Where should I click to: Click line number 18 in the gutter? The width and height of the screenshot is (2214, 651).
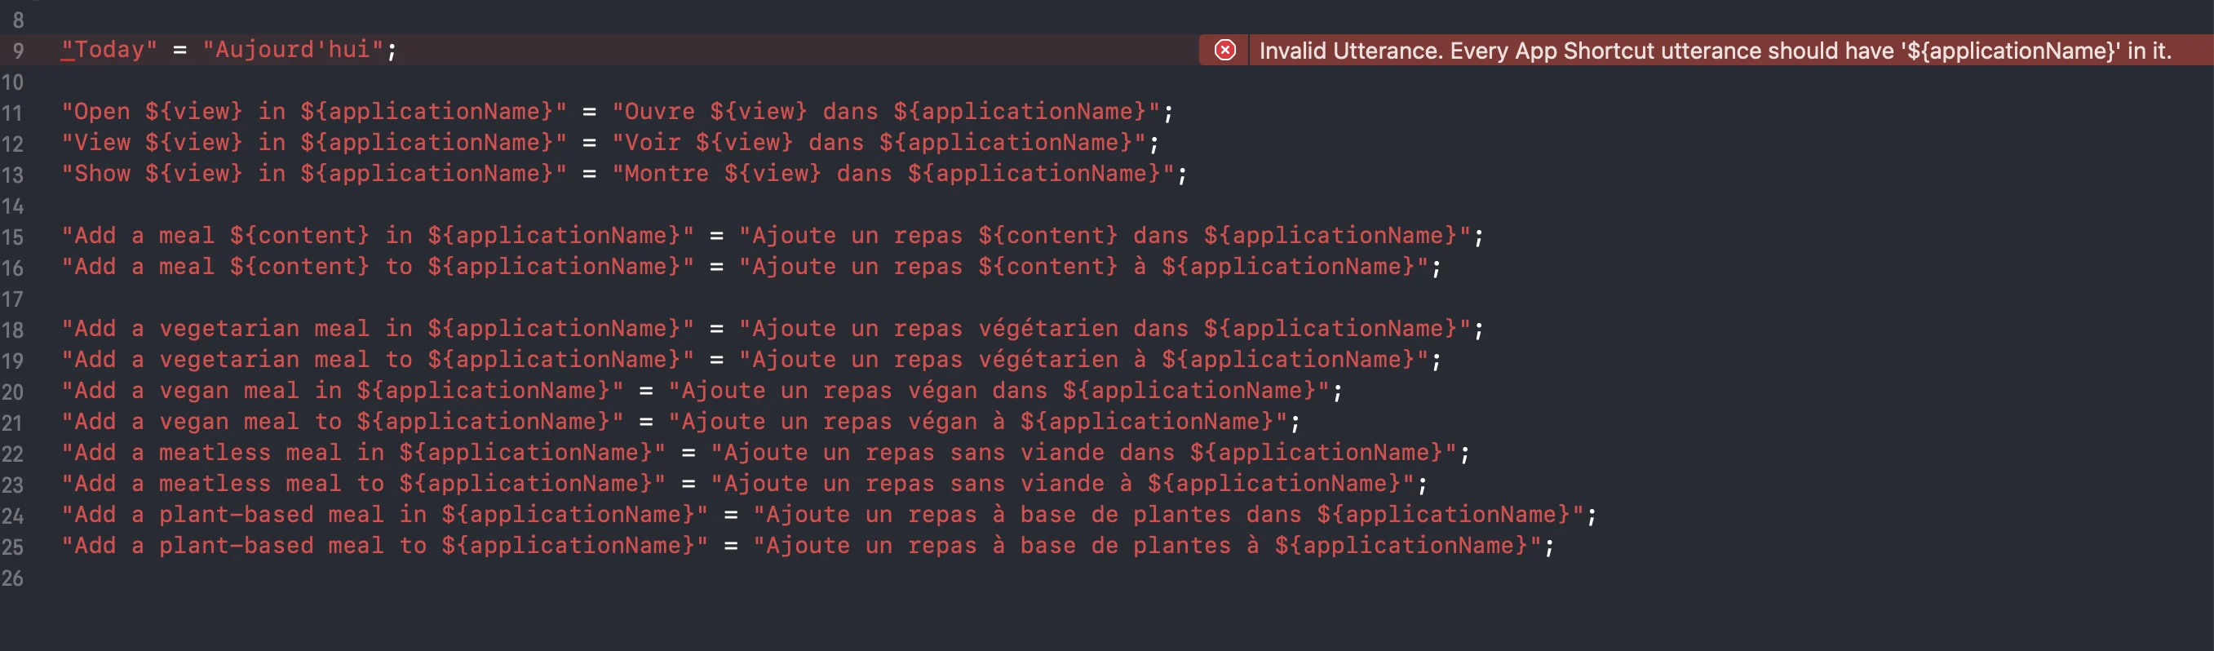click(x=12, y=330)
